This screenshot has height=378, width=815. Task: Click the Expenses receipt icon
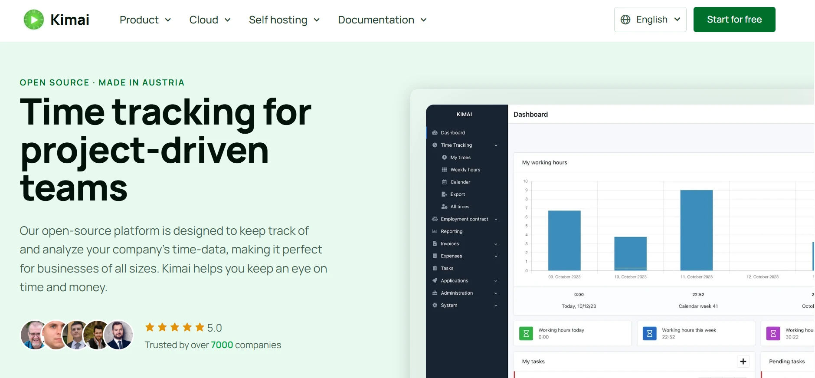point(435,256)
